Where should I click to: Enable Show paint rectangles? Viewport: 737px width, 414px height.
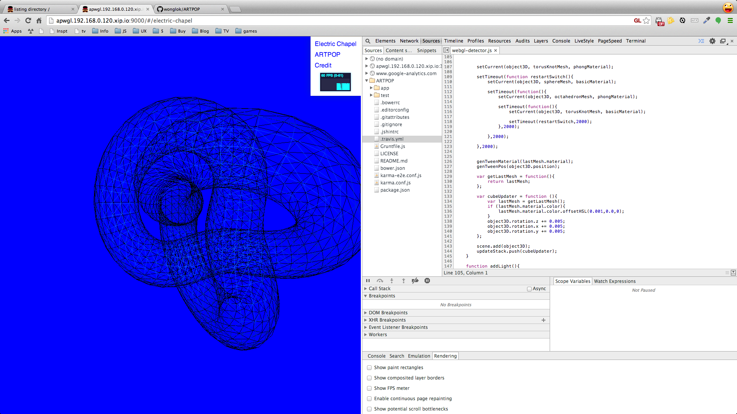369,368
